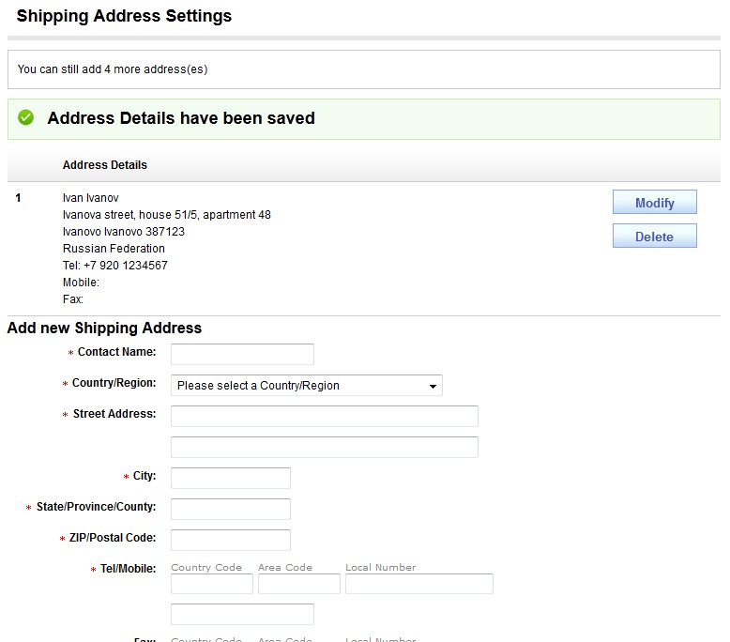Click the Address Details column header
This screenshot has height=642, width=730.
pyautogui.click(x=105, y=165)
